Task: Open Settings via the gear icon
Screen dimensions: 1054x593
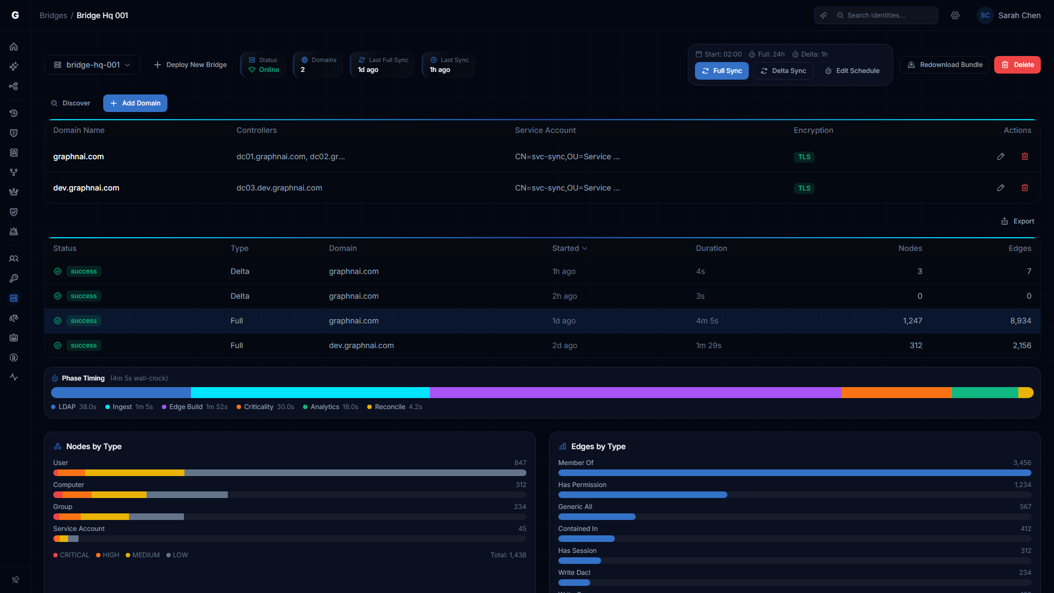Action: [955, 15]
